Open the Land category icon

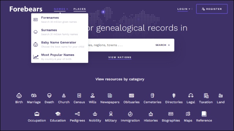point(220,95)
